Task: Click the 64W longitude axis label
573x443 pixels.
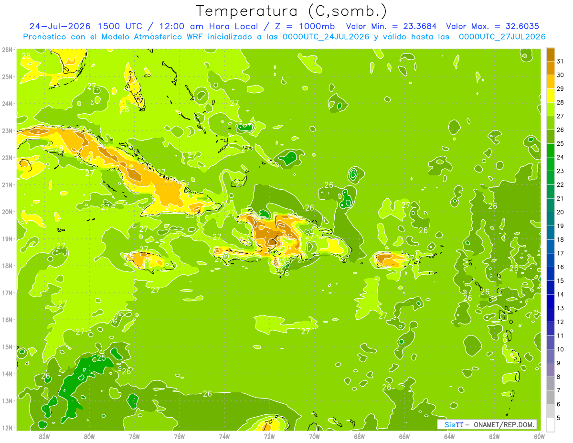Action: [x=449, y=436]
